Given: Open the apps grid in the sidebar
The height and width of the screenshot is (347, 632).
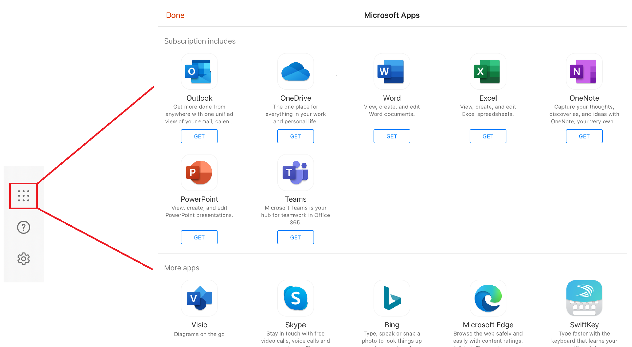Looking at the screenshot, I should (x=23, y=196).
